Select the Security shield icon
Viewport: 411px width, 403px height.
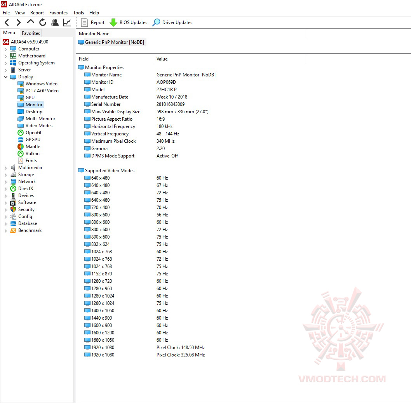coord(13,209)
